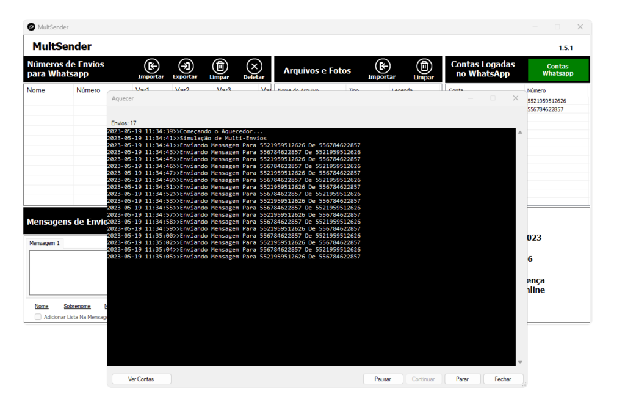Click version label 1.5.1
The width and height of the screenshot is (625, 408).
(566, 48)
